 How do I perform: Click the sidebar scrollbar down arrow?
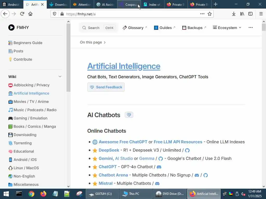[68, 186]
